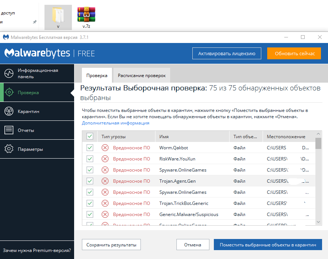This screenshot has height=259, width=328.
Task: Select the Worm.Qakbot name cell
Action: [x=173, y=148]
